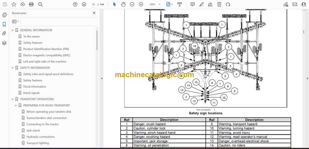Open the bookmarks options menu
309x149 pixels.
tap(15, 22)
